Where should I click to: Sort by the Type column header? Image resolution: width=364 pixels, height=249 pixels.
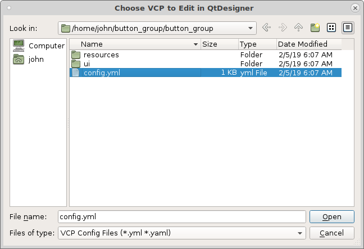point(257,44)
